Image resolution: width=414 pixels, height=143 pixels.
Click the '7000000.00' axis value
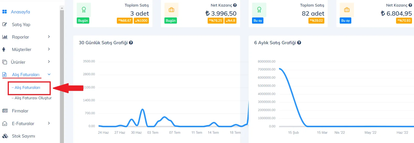267,69
